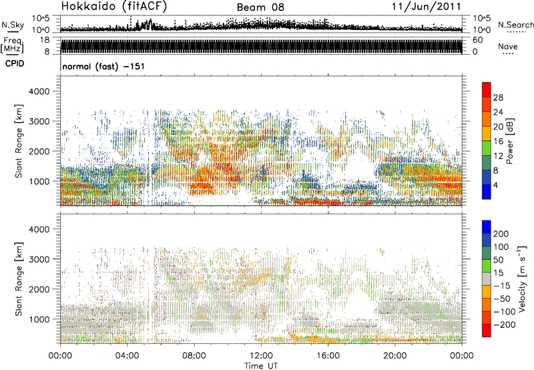Click the 'Hokkaido (fitACF)' title text

click(114, 6)
